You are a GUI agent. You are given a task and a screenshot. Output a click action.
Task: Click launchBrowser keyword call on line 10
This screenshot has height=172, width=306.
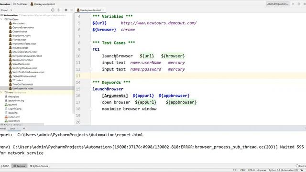click(x=117, y=56)
